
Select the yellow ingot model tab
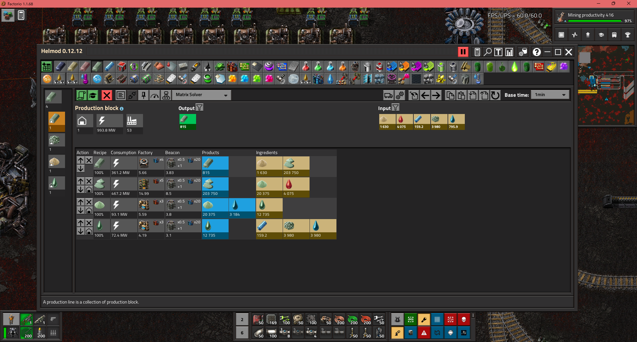(72, 67)
